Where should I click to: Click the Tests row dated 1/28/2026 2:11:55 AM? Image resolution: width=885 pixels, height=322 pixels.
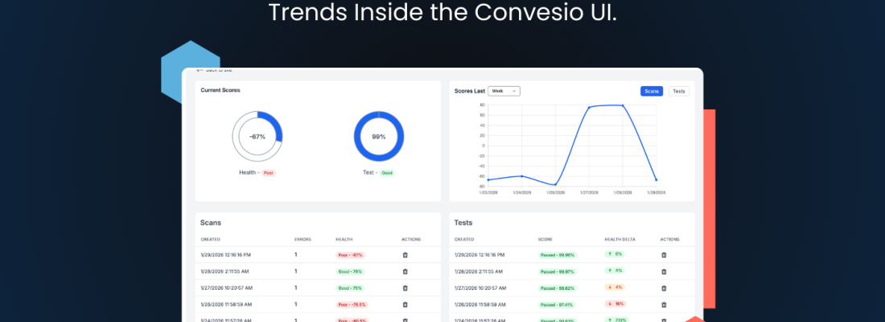tap(572, 272)
